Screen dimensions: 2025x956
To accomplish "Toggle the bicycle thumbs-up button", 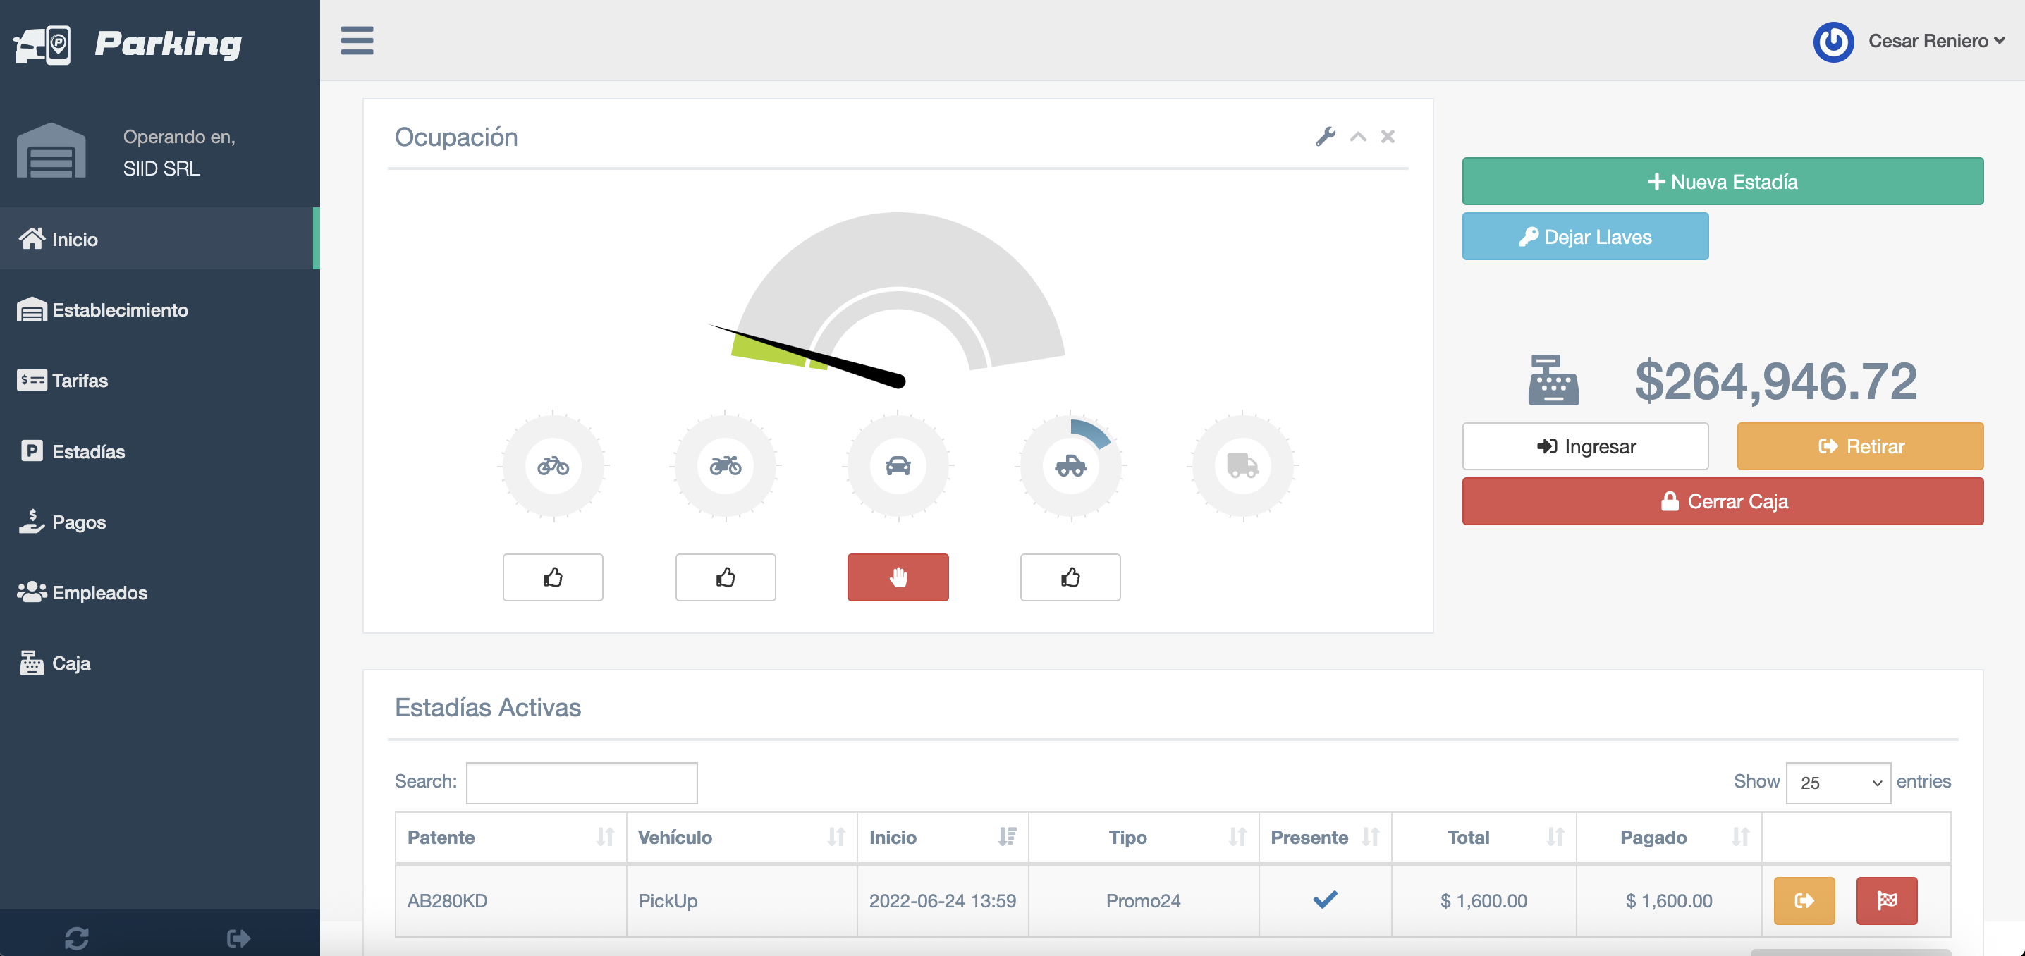I will [x=553, y=577].
